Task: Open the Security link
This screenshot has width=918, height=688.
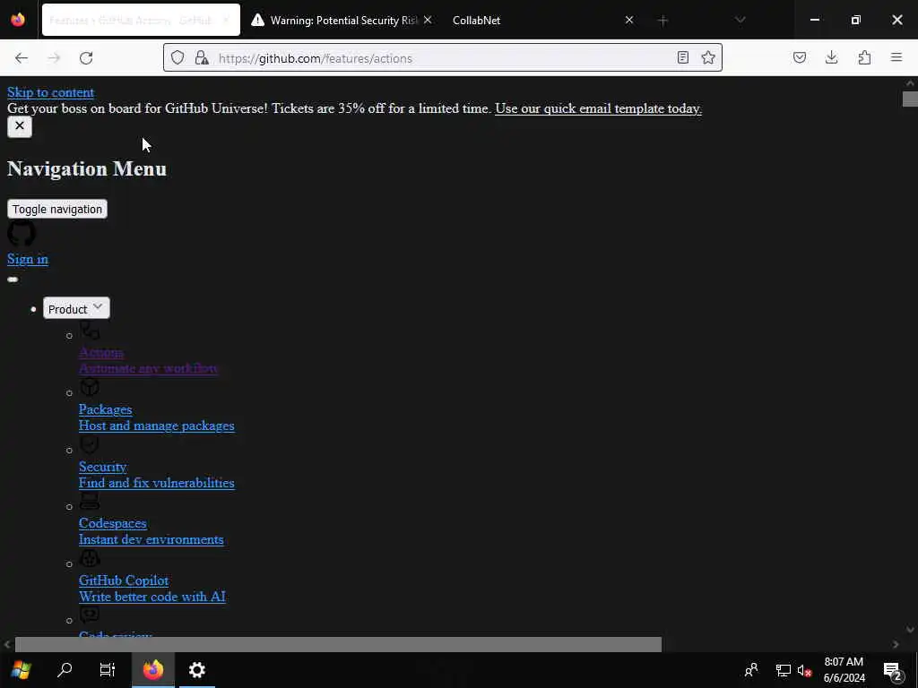Action: (102, 467)
